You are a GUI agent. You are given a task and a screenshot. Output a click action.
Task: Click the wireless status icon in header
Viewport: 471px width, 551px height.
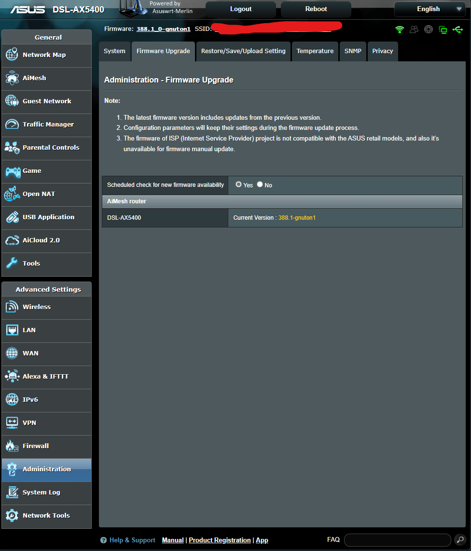pyautogui.click(x=399, y=29)
